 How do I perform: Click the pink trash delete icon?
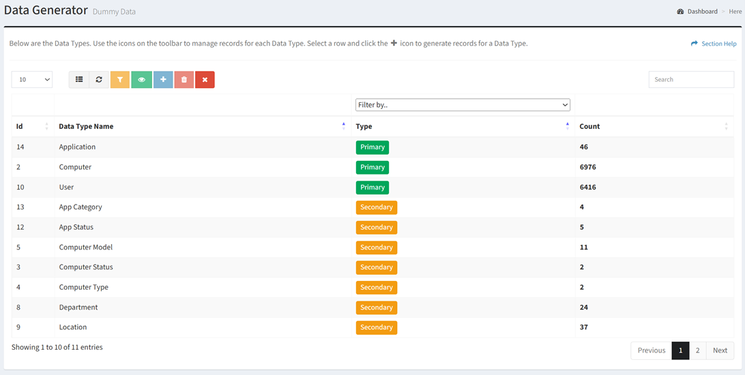tap(184, 80)
